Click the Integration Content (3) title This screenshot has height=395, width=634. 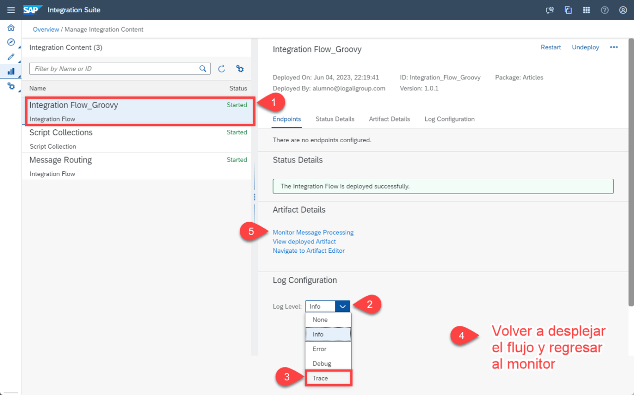point(66,47)
